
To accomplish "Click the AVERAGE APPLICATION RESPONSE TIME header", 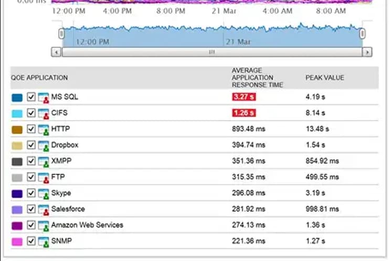I will [x=257, y=78].
